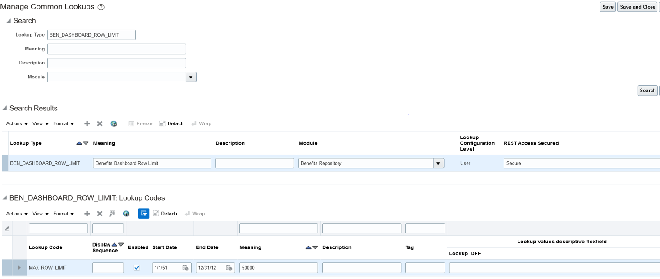
Task: Open the Module dropdown for BEN_DASHBOARD_ROW_LIMIT row
Action: (437, 163)
